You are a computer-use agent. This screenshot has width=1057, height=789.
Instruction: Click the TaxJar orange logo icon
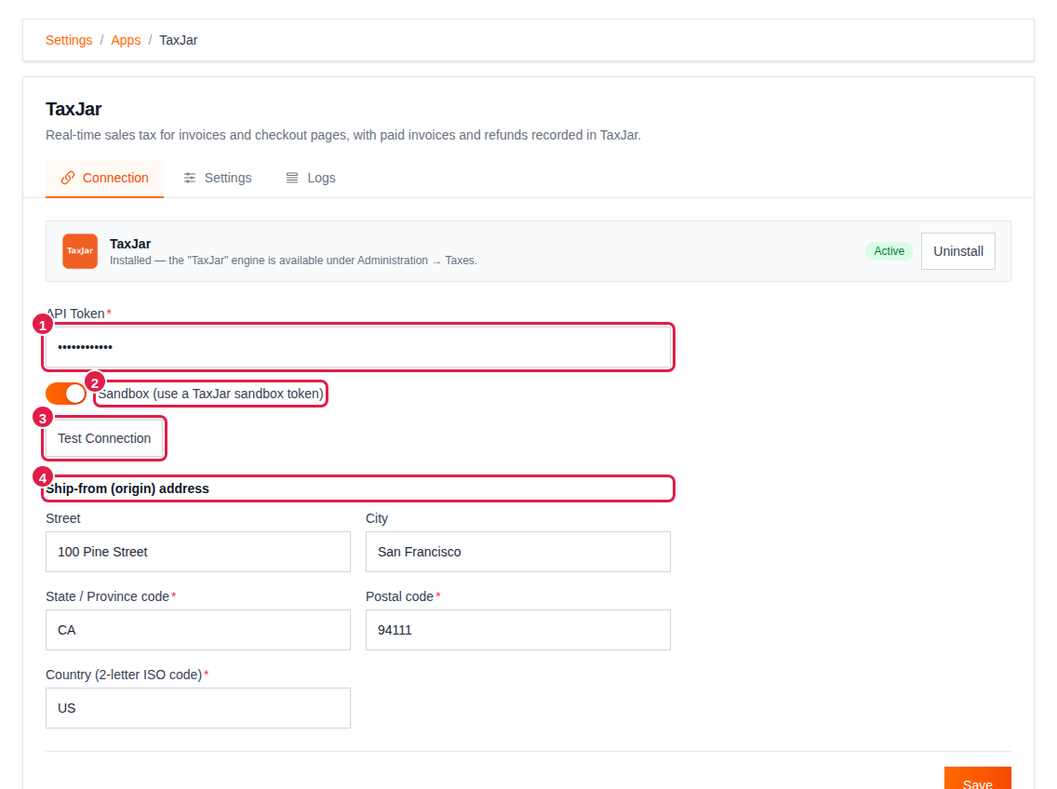[x=79, y=251]
